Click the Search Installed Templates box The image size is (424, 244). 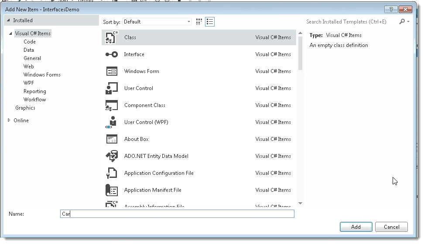(351, 22)
